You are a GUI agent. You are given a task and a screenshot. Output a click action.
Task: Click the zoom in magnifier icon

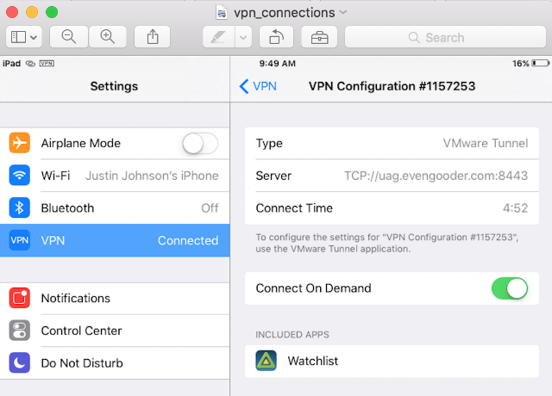(x=107, y=37)
